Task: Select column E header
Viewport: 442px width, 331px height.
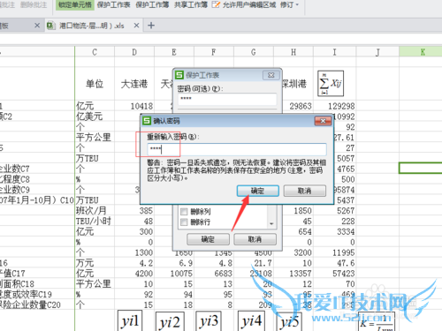Action: 174,52
